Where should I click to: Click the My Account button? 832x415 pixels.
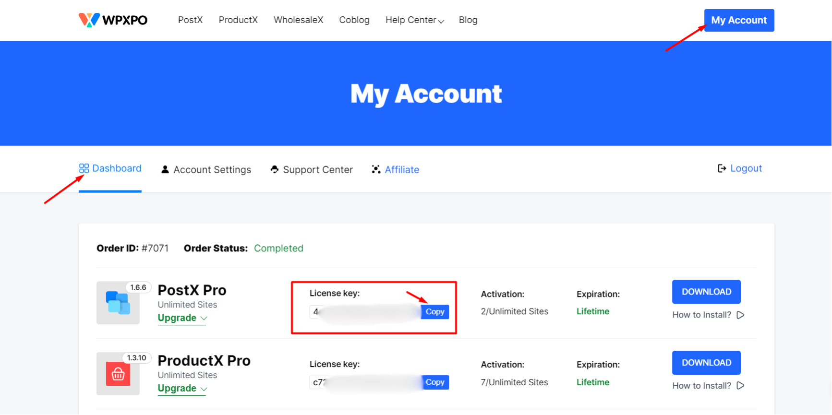(739, 20)
